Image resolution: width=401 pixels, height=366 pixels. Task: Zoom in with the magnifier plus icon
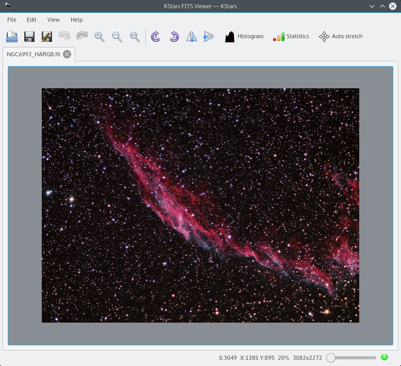coord(99,37)
